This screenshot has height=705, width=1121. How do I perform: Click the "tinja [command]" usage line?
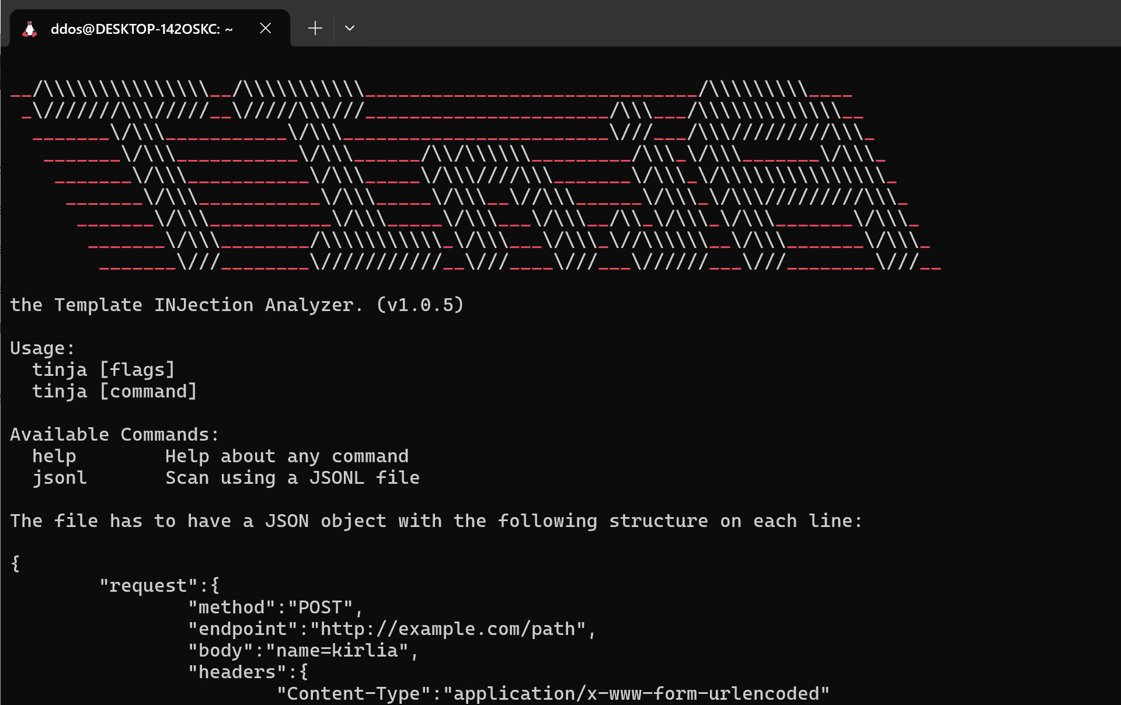pyautogui.click(x=114, y=391)
